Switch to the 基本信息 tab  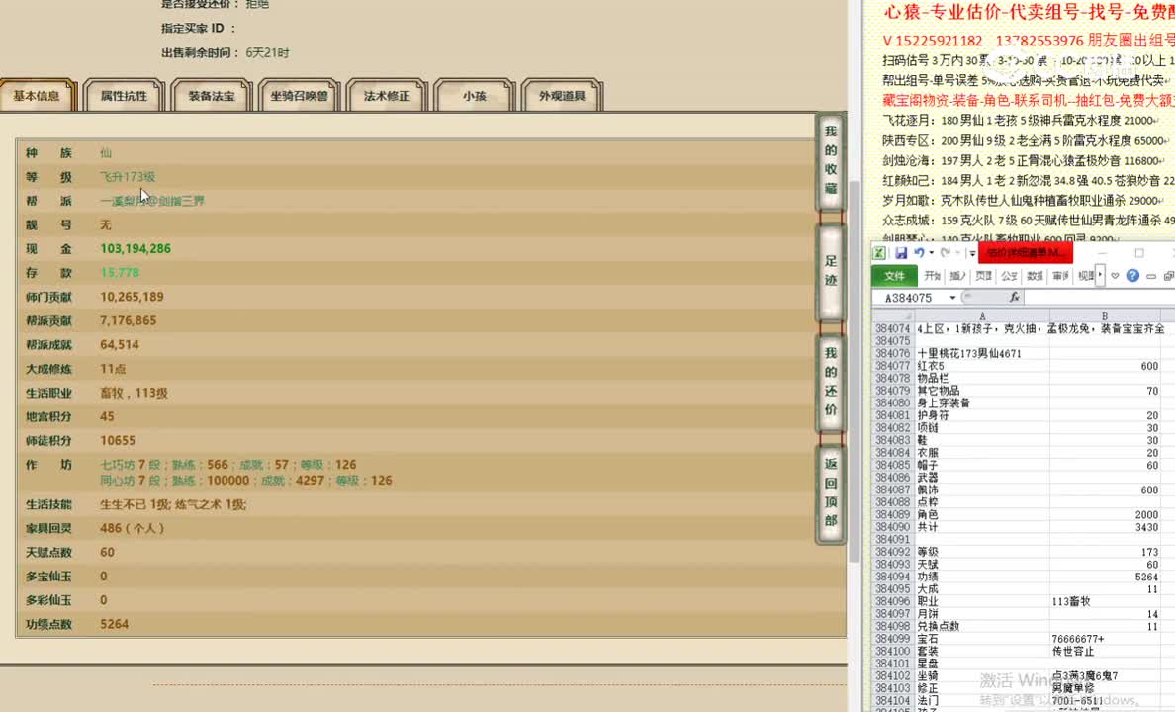(37, 96)
